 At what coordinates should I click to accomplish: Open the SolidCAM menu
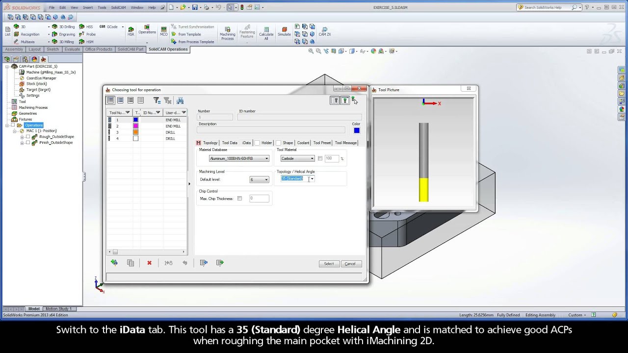118,7
